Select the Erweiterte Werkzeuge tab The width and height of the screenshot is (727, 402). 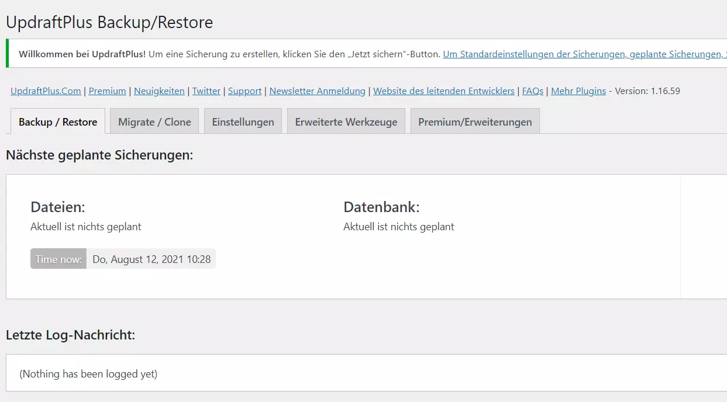coord(346,121)
